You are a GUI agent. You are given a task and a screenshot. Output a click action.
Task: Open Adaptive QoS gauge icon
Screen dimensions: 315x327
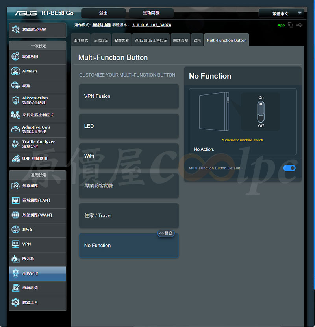click(x=15, y=129)
